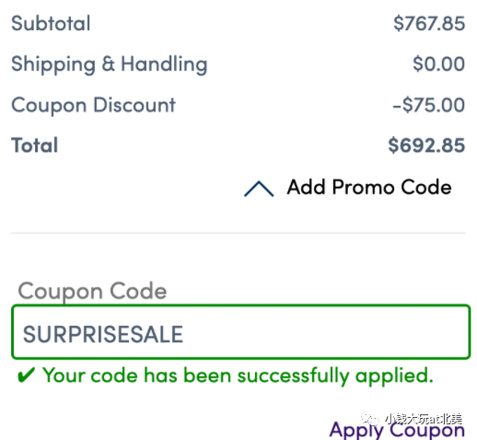This screenshot has height=440, width=477.
Task: Click the WeChat watermark logo icon
Action: (370, 419)
